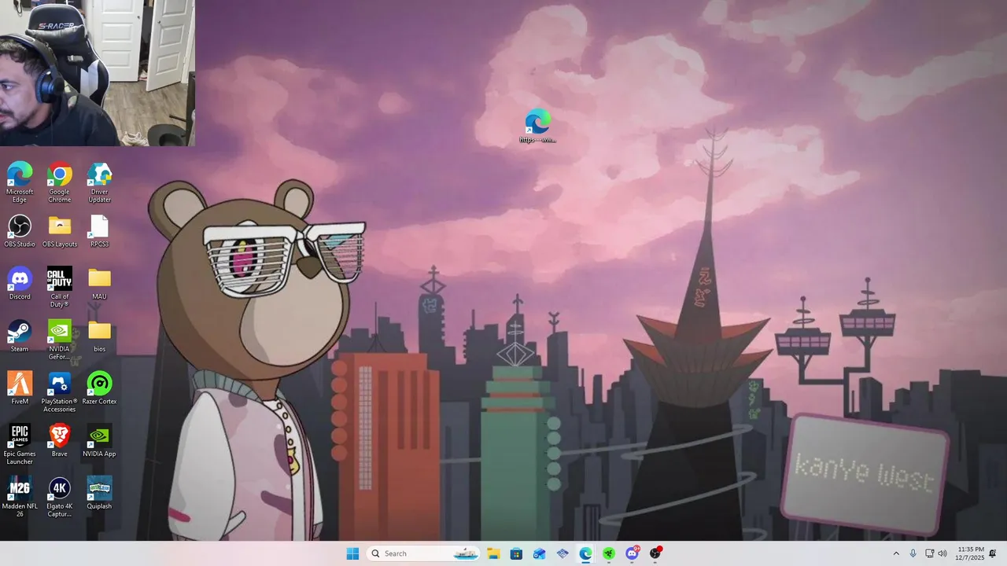Show hidden system tray icons
The width and height of the screenshot is (1007, 566).
tap(895, 553)
